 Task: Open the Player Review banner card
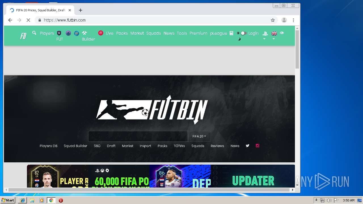[x=58, y=176]
